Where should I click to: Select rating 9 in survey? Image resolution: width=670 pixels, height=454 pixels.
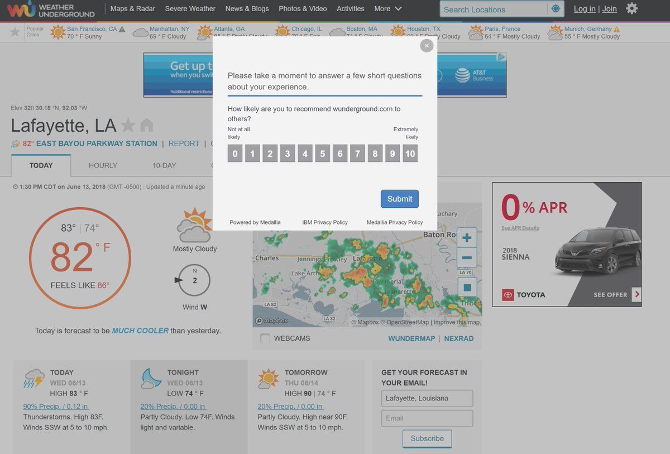393,154
